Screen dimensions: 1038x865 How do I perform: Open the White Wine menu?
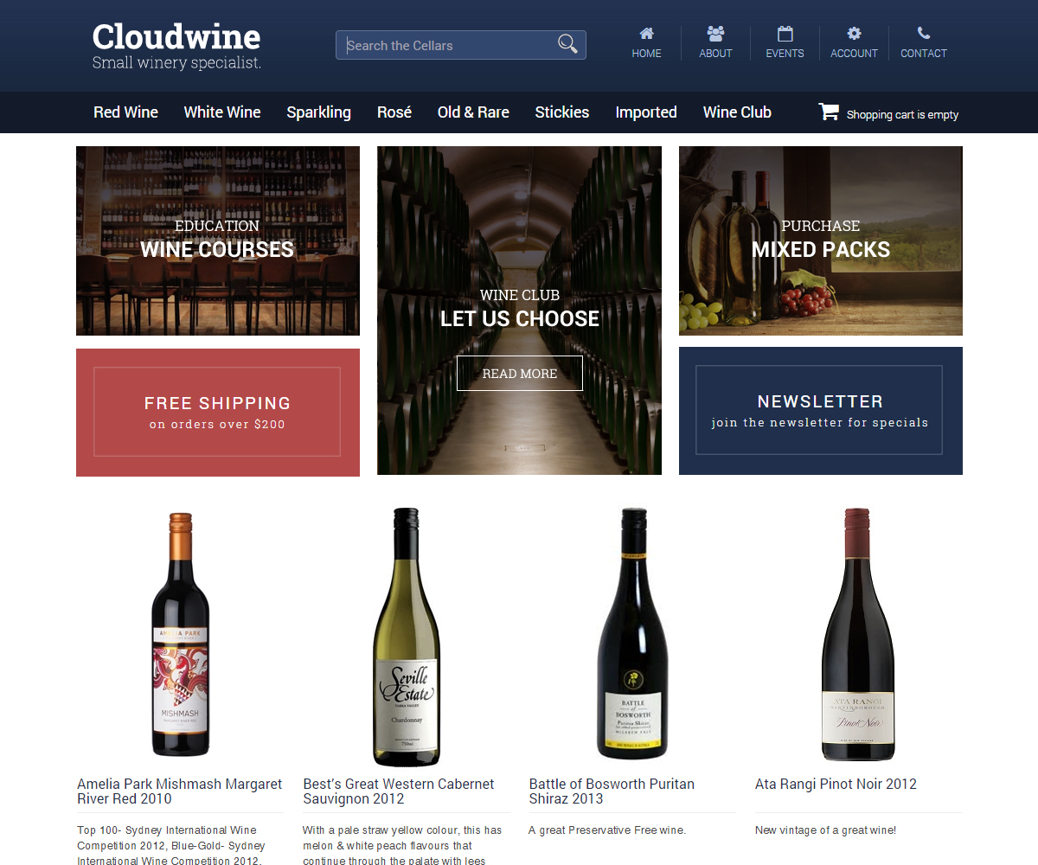point(222,112)
